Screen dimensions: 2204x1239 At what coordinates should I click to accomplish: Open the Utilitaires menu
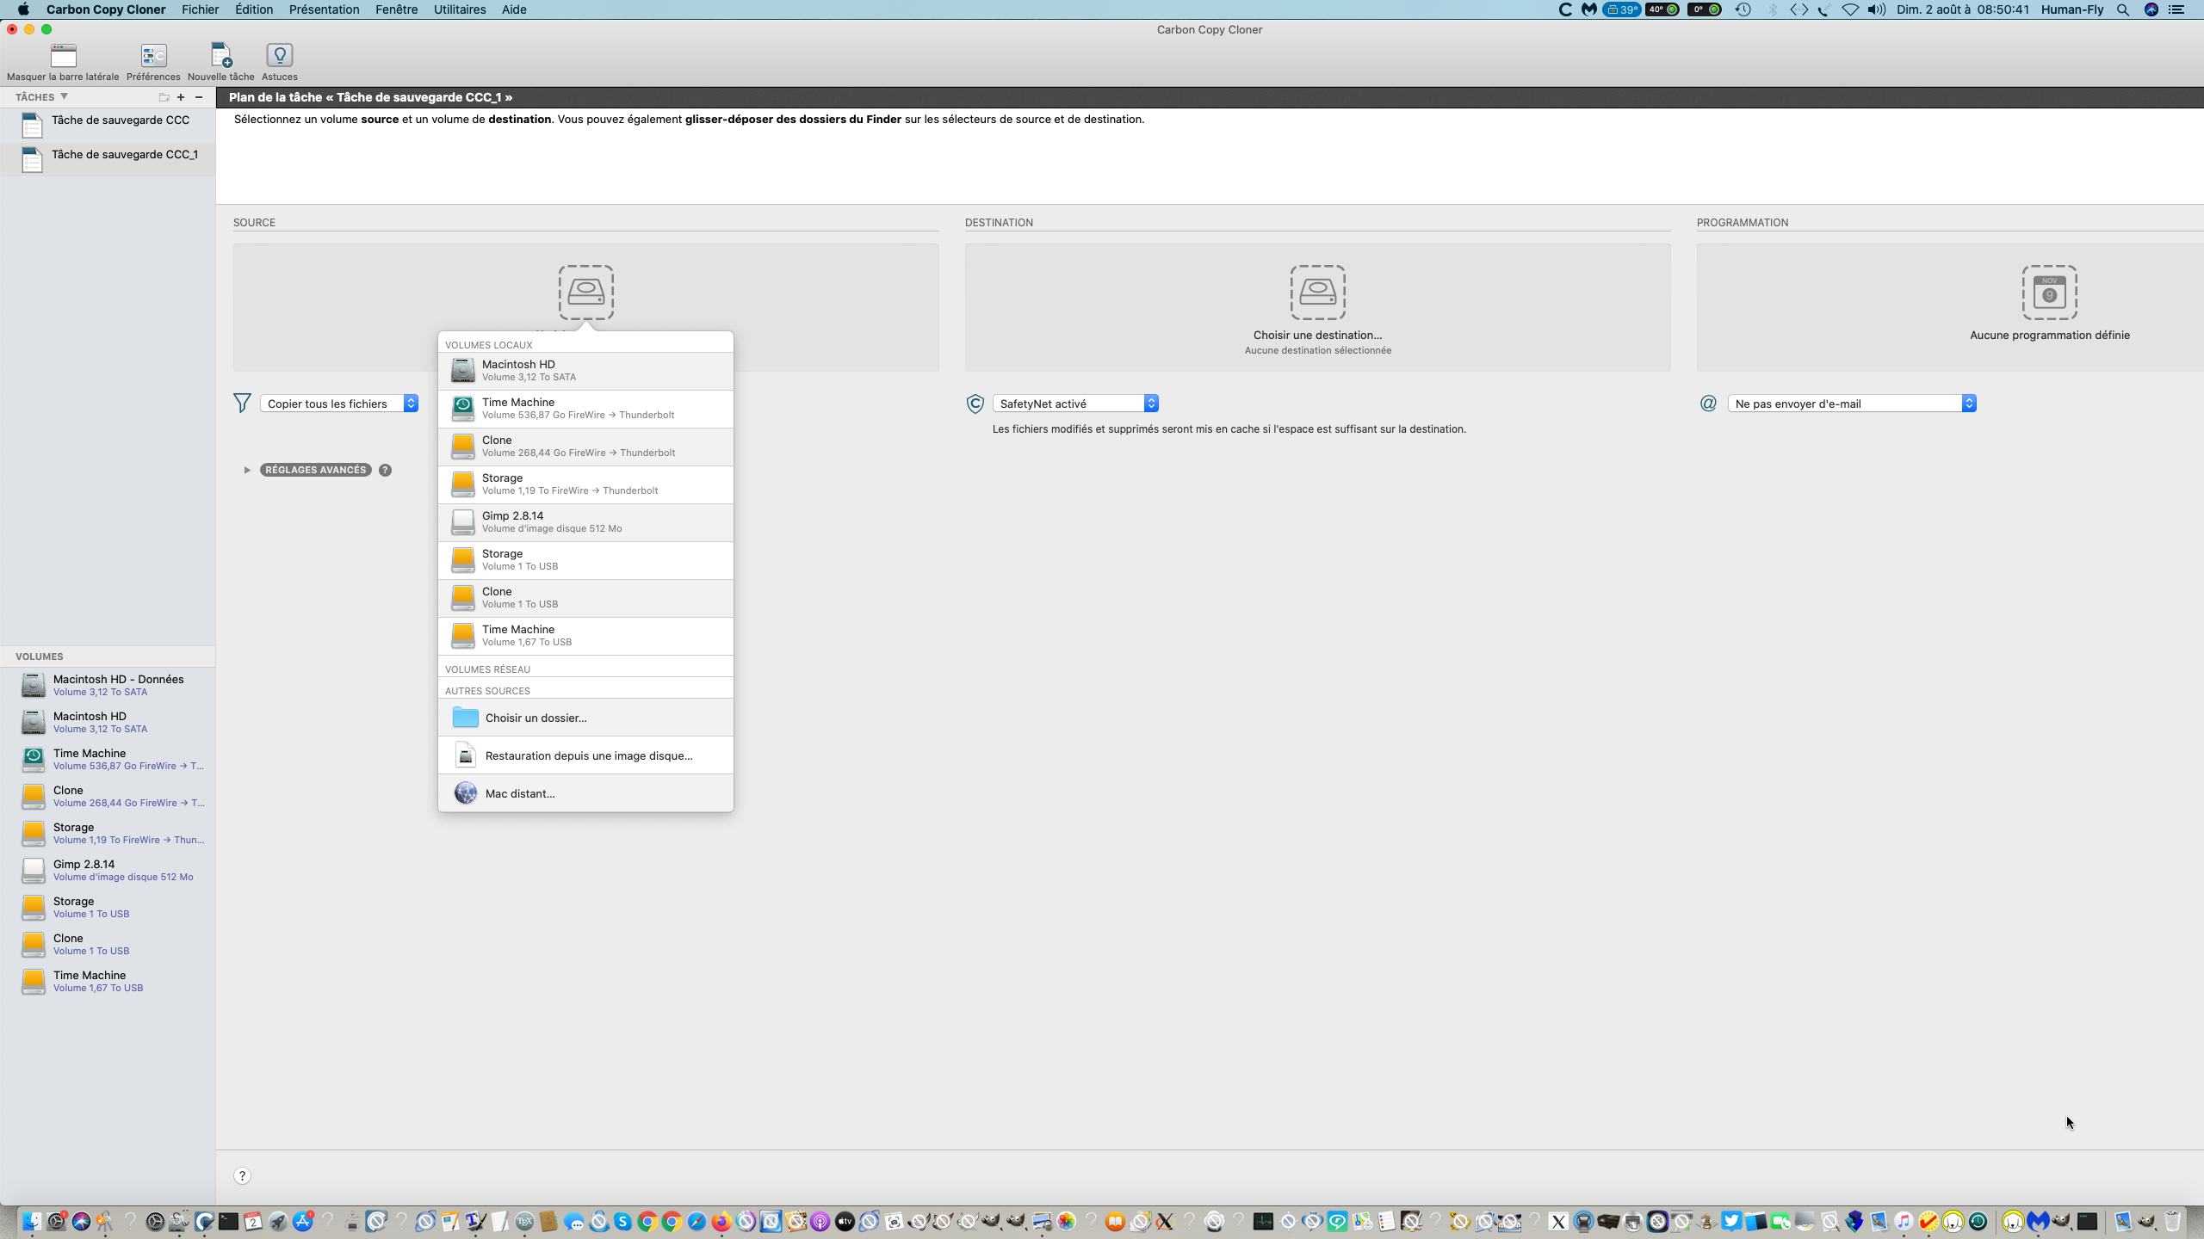pyautogui.click(x=460, y=9)
